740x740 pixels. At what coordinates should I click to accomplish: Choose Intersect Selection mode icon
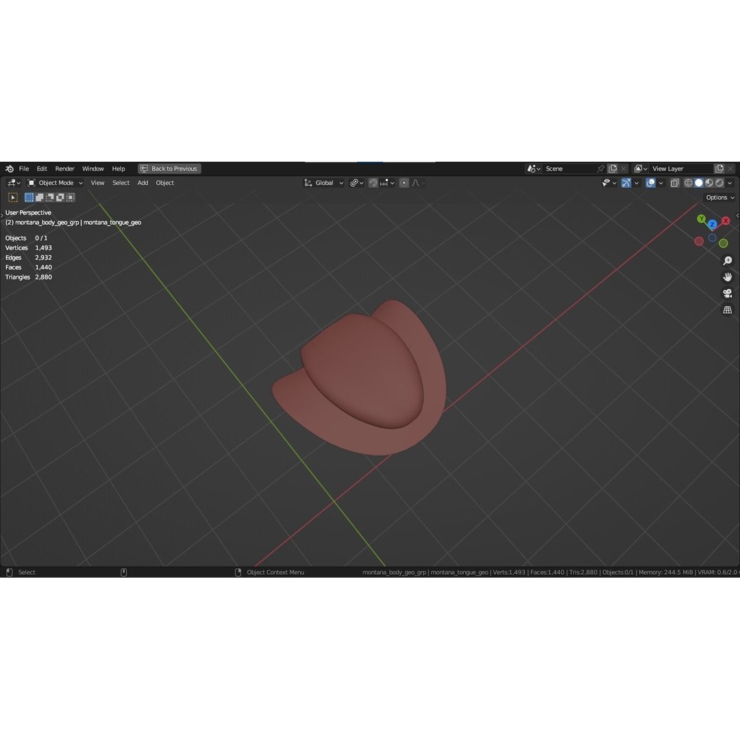(x=71, y=197)
